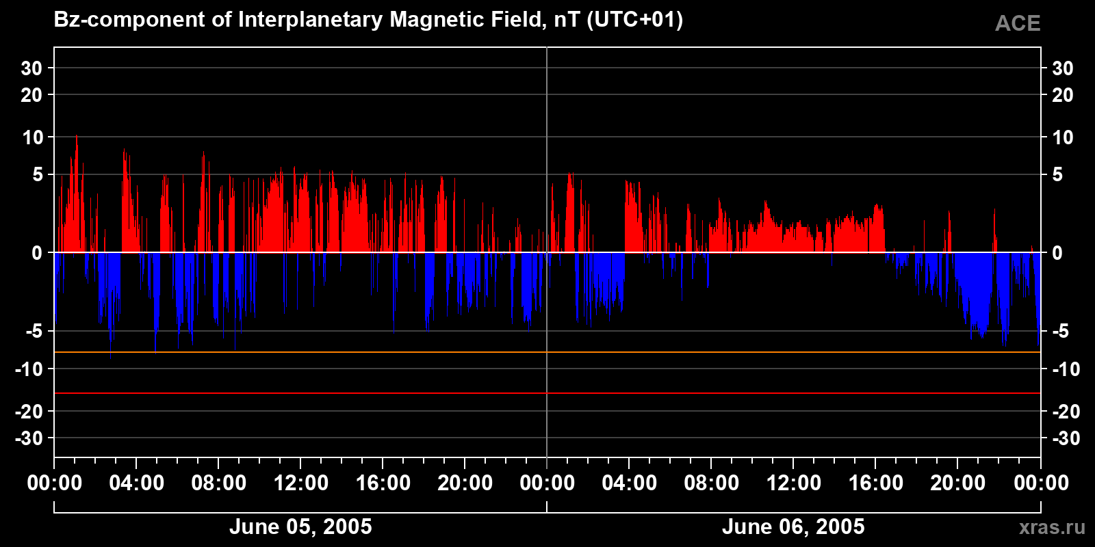This screenshot has width=1095, height=547.
Task: Select the 'June 05, 2005' date label
Action: point(300,526)
